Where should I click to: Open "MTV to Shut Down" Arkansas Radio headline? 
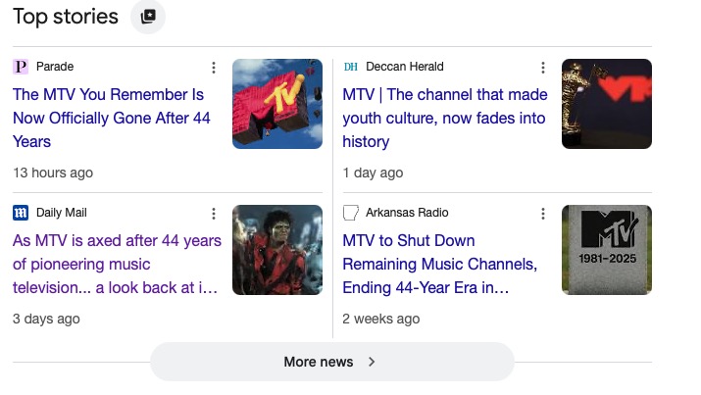point(439,264)
